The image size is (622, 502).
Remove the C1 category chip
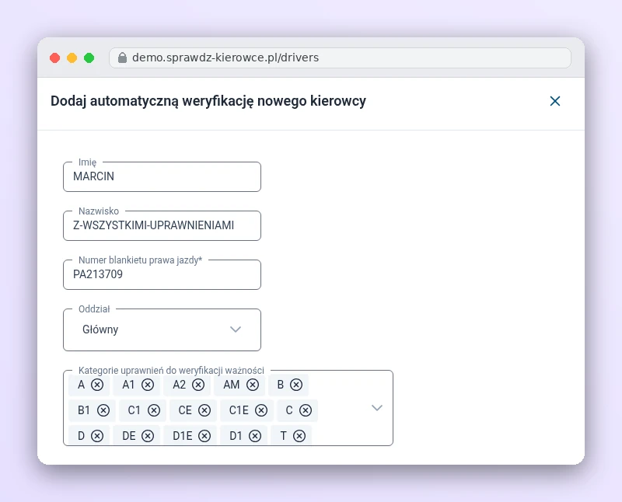pos(154,410)
